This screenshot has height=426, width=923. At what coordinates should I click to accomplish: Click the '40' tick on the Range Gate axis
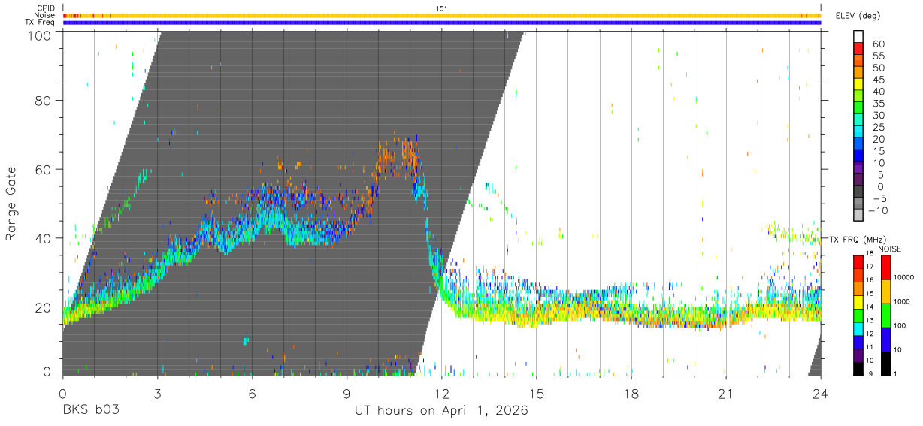(x=44, y=238)
